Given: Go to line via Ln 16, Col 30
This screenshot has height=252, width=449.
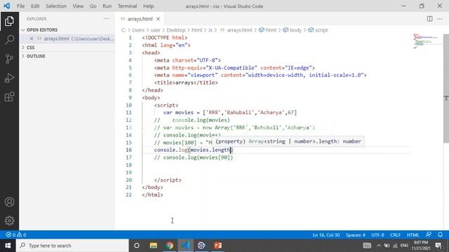Looking at the screenshot, I should (326, 235).
